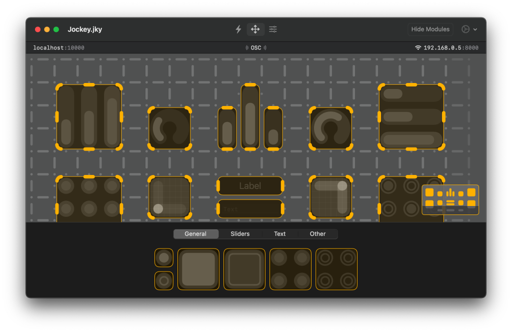Open the Other modules tab
512x332 pixels.
tap(317, 234)
